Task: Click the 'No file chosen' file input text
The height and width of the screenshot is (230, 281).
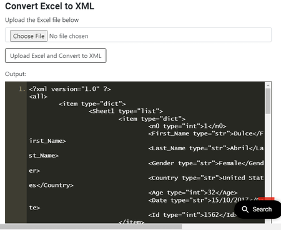Action: [x=69, y=36]
